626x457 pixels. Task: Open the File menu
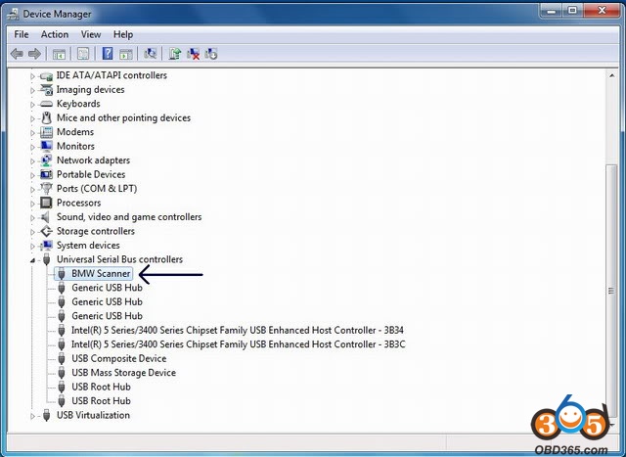click(x=22, y=35)
